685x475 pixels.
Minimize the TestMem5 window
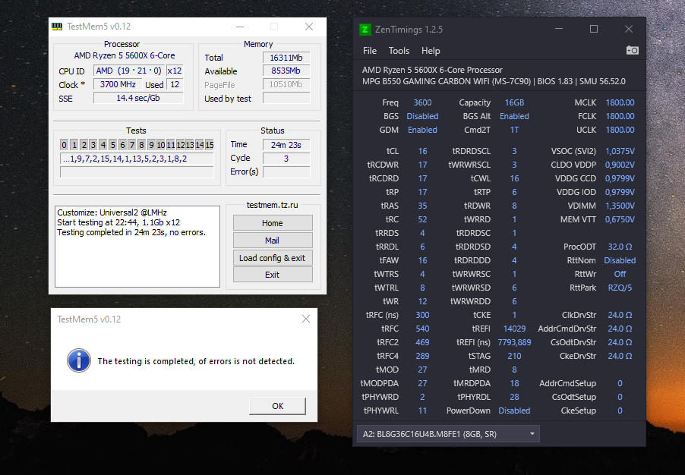[x=240, y=27]
